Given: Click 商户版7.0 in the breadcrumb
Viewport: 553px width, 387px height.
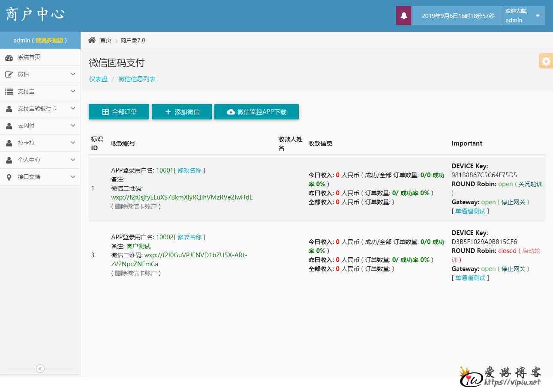Looking at the screenshot, I should coord(133,40).
